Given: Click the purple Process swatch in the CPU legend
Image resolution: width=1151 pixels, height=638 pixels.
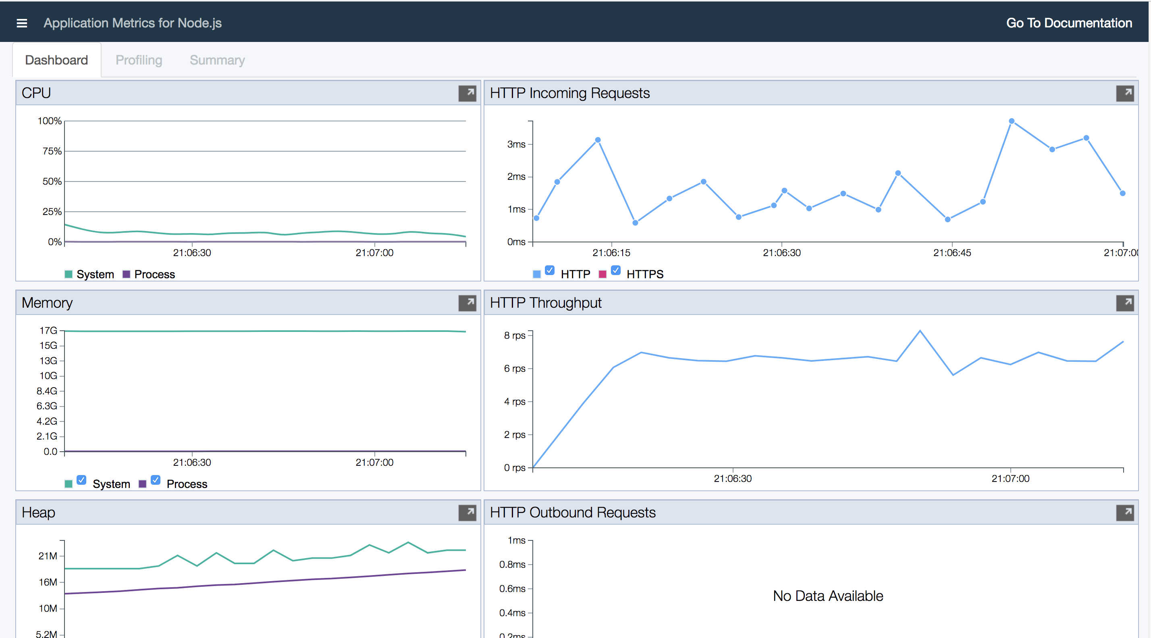Looking at the screenshot, I should 126,274.
